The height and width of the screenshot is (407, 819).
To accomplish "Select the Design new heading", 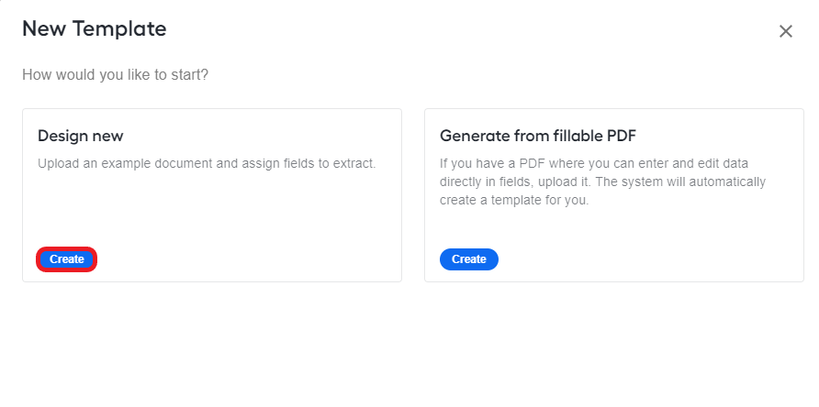I will pos(81,137).
